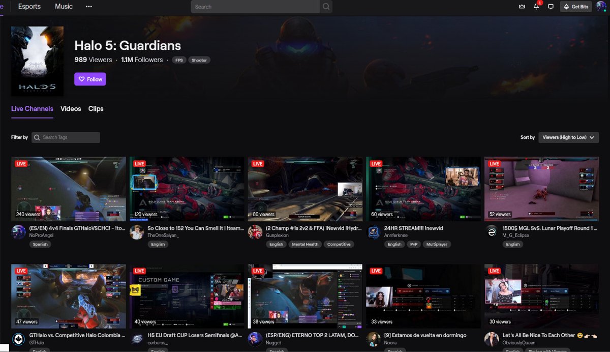Open Prime Loot crown icon
610x352 pixels.
522,7
